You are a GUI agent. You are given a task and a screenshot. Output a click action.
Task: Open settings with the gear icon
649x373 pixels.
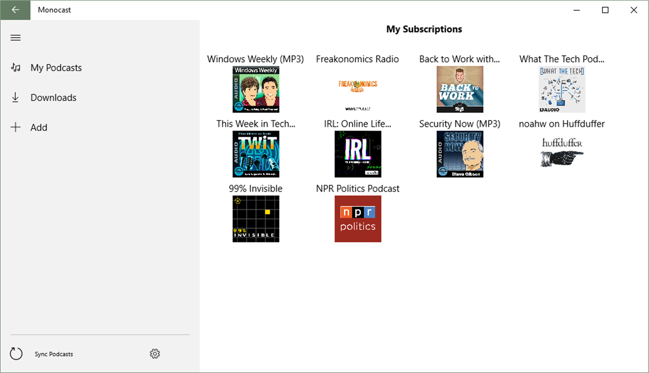tap(155, 354)
